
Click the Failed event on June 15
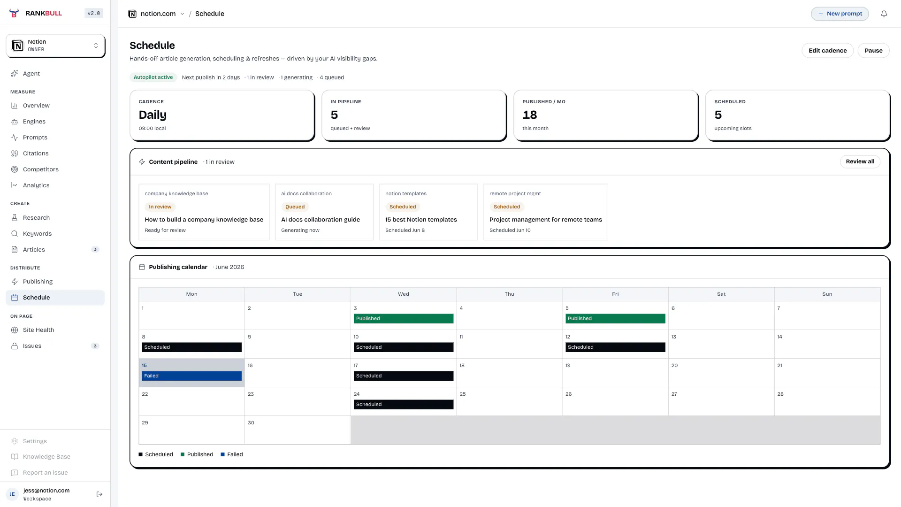point(192,376)
